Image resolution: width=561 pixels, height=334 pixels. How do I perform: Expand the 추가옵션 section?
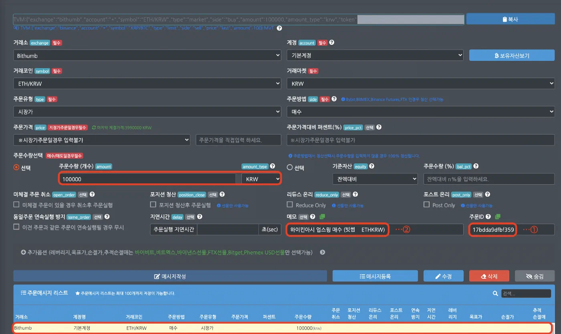pos(323,252)
